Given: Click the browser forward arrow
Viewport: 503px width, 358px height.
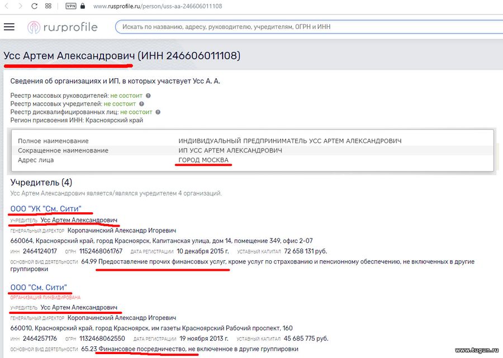Looking at the screenshot, I should point(21,6).
